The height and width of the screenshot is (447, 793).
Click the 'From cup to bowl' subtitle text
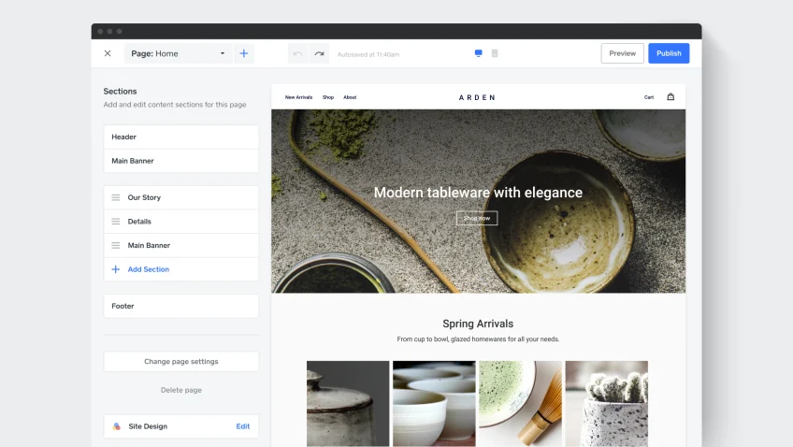point(478,339)
